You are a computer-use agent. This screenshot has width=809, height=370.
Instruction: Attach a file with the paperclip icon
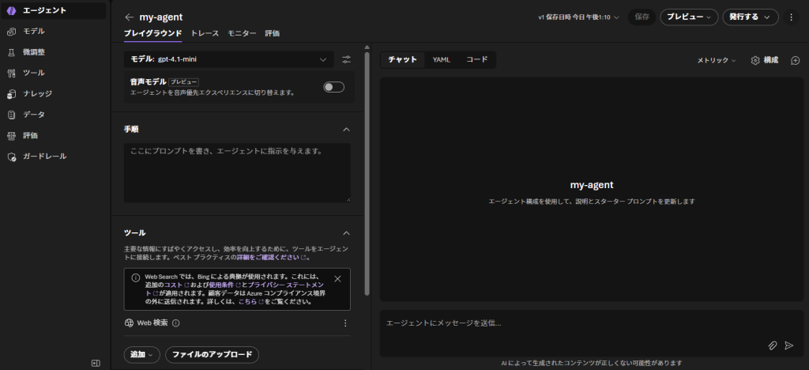point(773,345)
